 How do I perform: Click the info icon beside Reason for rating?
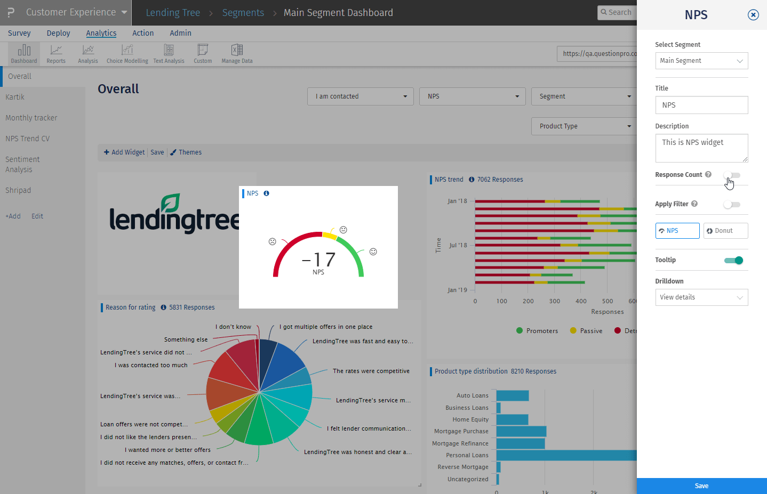(x=163, y=307)
